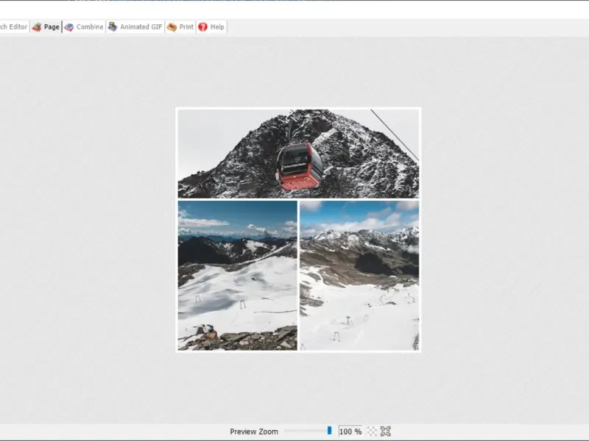Click the red Help question mark icon
This screenshot has height=441, width=589.
coord(203,27)
